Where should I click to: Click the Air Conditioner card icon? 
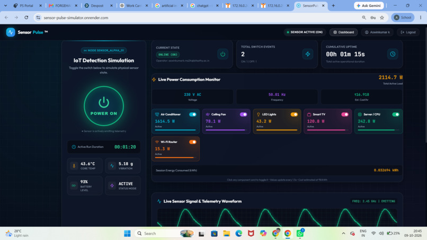(x=157, y=114)
